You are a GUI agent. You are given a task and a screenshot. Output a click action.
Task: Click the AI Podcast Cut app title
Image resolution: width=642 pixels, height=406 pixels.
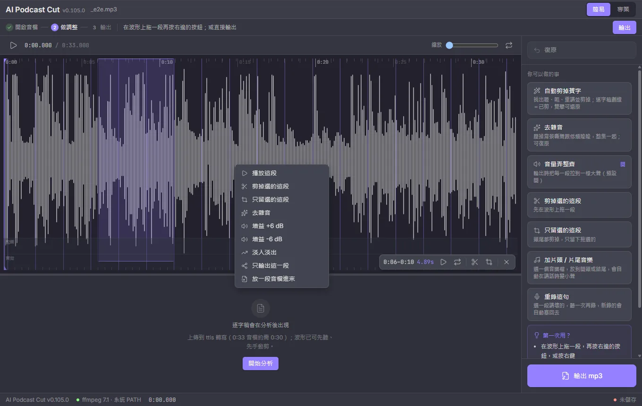(33, 9)
